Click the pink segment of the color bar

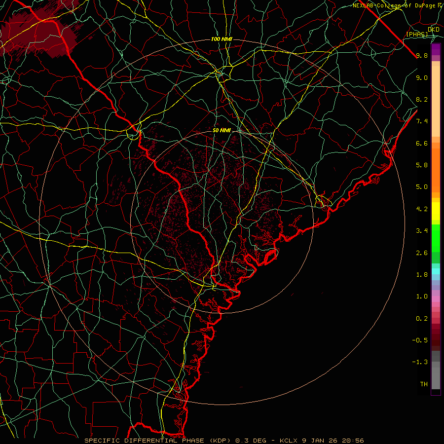[436, 299]
